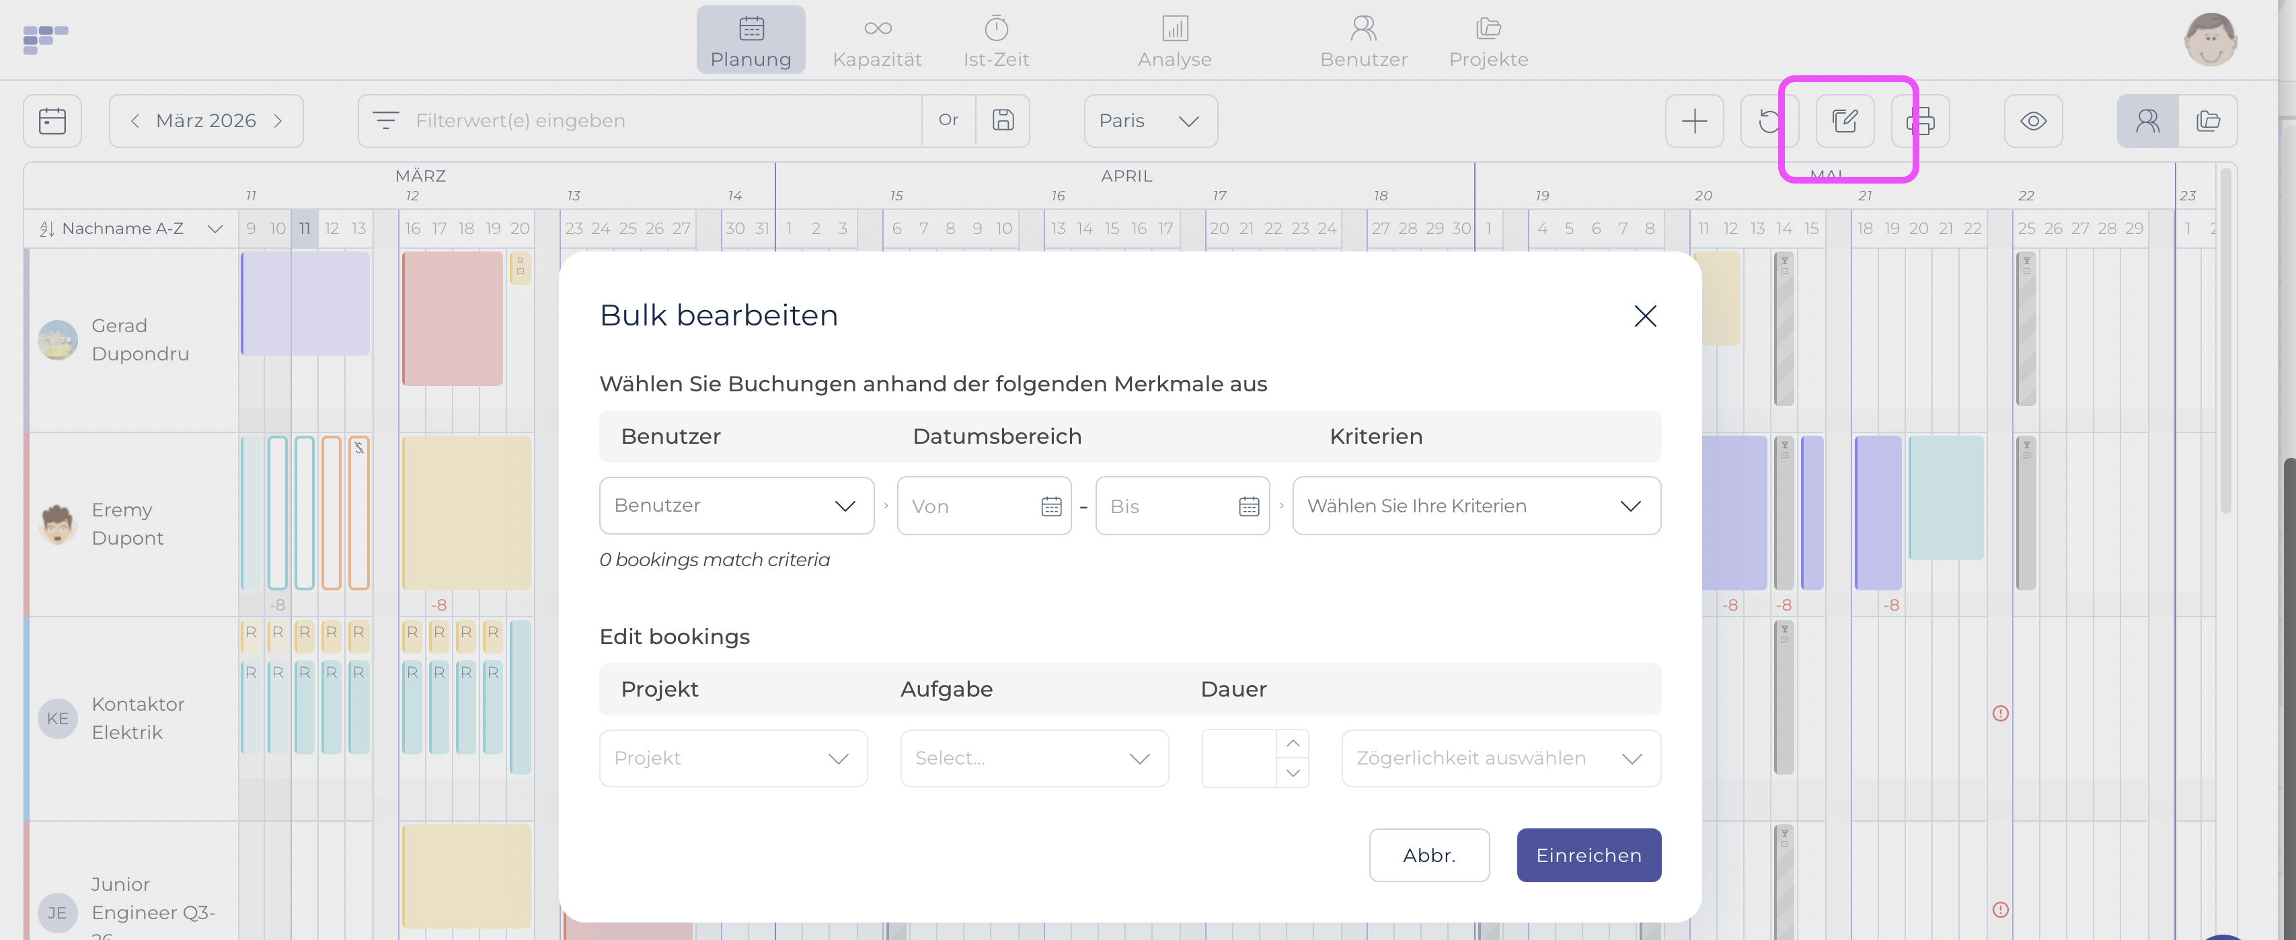Viewport: 2296px width, 940px height.
Task: Click the plus add booking icon
Action: coord(1693,120)
